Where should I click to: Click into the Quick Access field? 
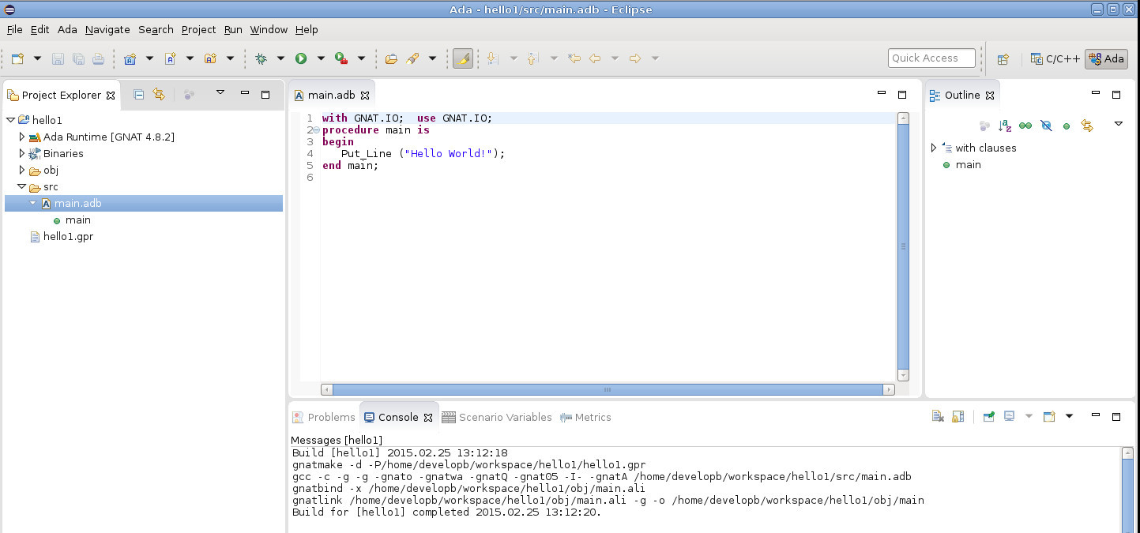[932, 58]
